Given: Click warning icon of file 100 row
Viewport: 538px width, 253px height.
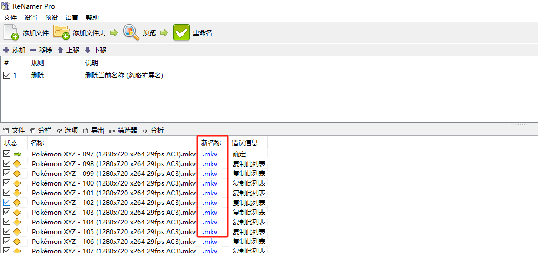Looking at the screenshot, I should 17,183.
